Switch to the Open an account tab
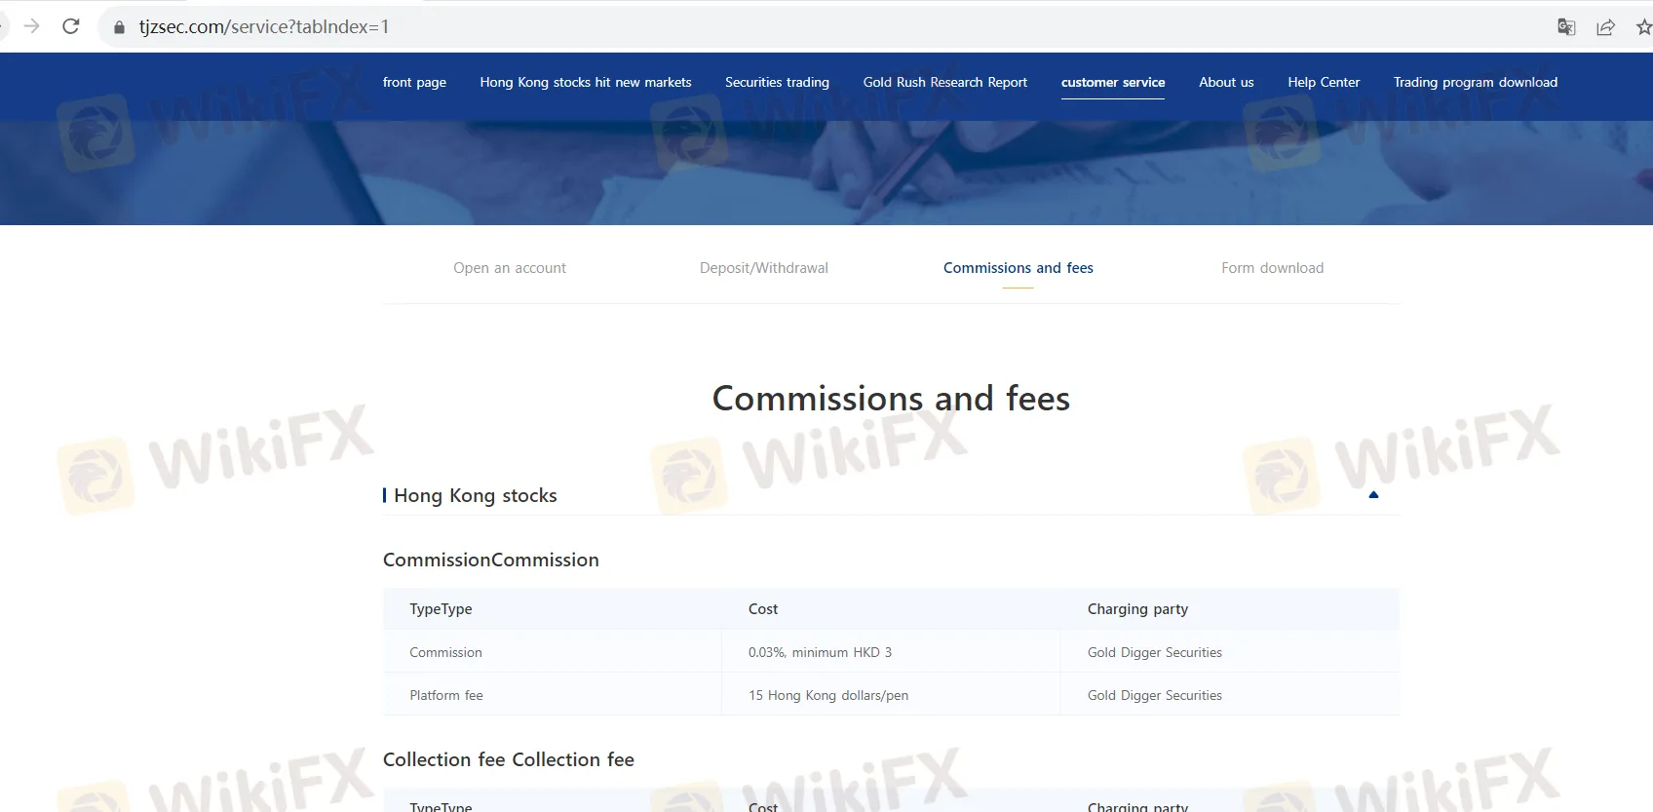The height and width of the screenshot is (812, 1653). 509,268
